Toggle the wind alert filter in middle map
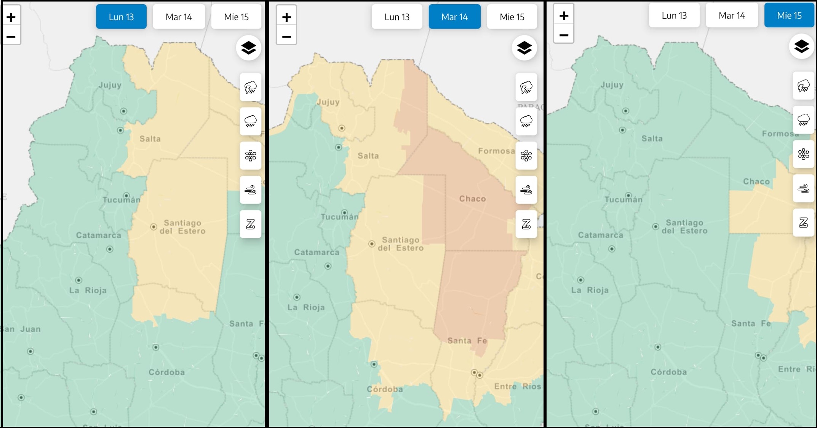This screenshot has height=428, width=817. point(526,190)
